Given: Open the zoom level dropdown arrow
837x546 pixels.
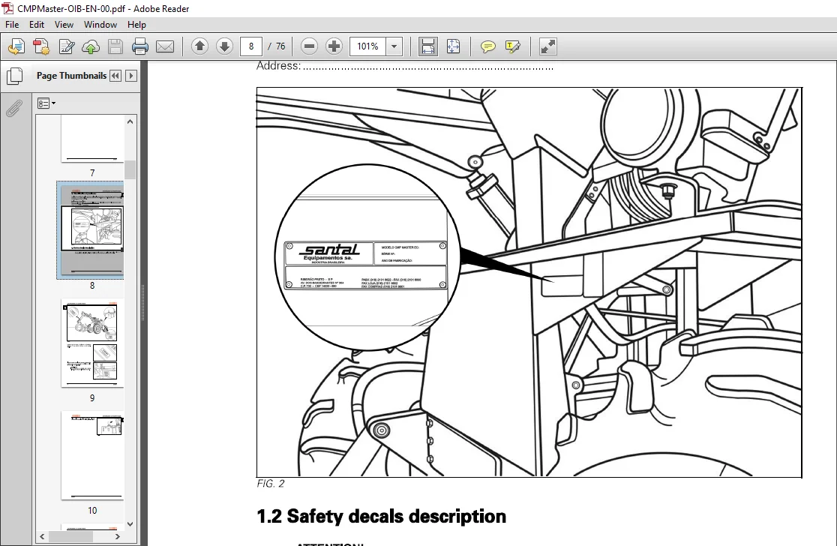Looking at the screenshot, I should click(394, 46).
